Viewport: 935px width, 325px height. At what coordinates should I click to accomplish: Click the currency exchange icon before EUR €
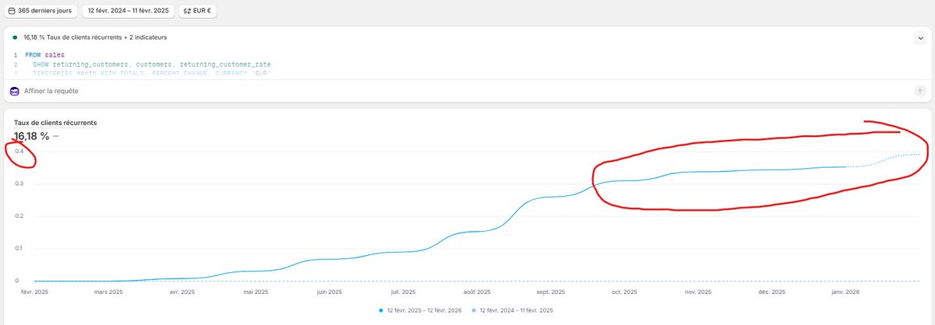click(188, 12)
